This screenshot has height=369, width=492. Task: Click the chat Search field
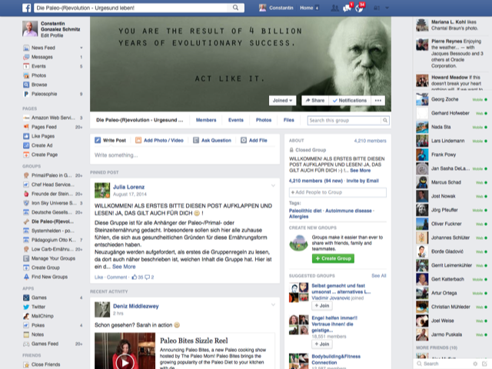(443, 364)
